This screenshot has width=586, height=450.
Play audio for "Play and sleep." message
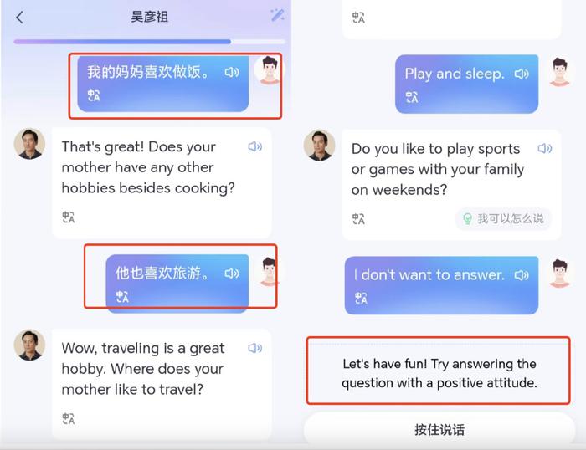click(522, 74)
